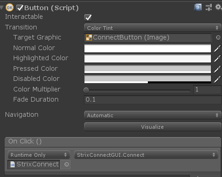Open the Navigation Automatic dropdown

click(152, 115)
